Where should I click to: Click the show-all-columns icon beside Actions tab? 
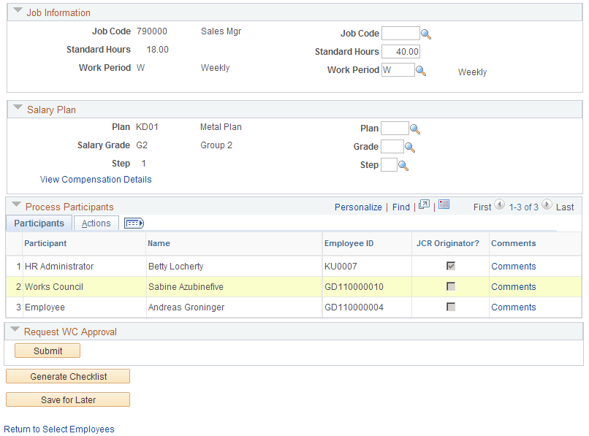(x=133, y=223)
